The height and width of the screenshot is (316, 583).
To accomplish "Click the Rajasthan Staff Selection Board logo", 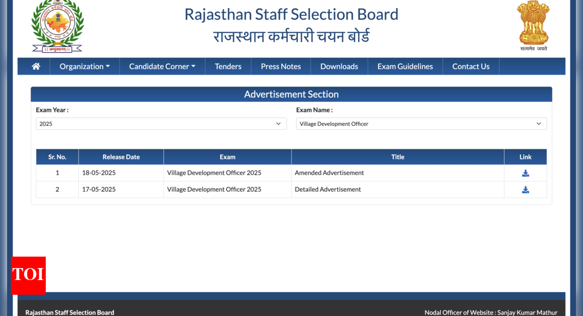I will (x=57, y=26).
